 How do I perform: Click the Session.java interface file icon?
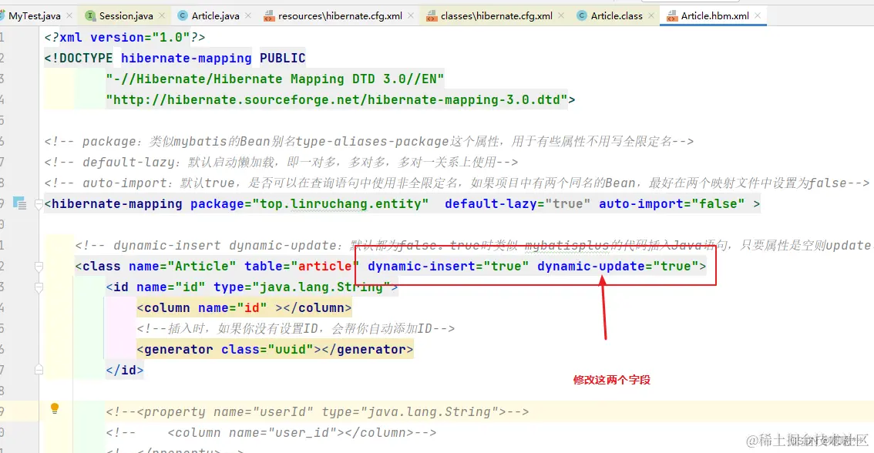(x=90, y=15)
